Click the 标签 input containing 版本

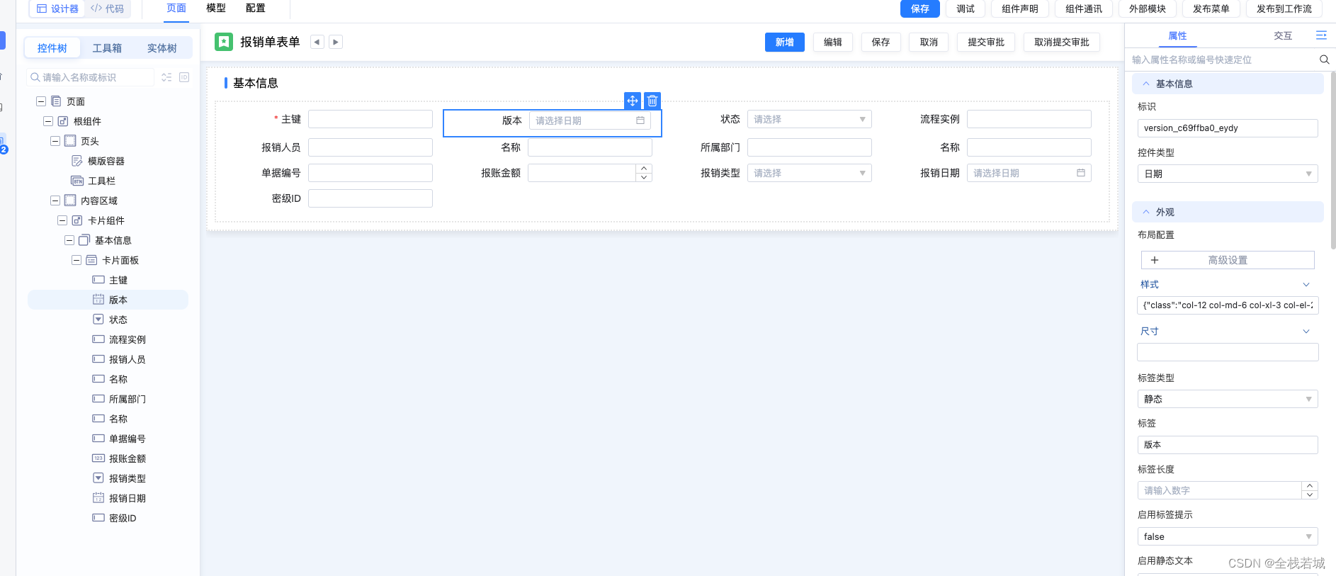(1228, 445)
